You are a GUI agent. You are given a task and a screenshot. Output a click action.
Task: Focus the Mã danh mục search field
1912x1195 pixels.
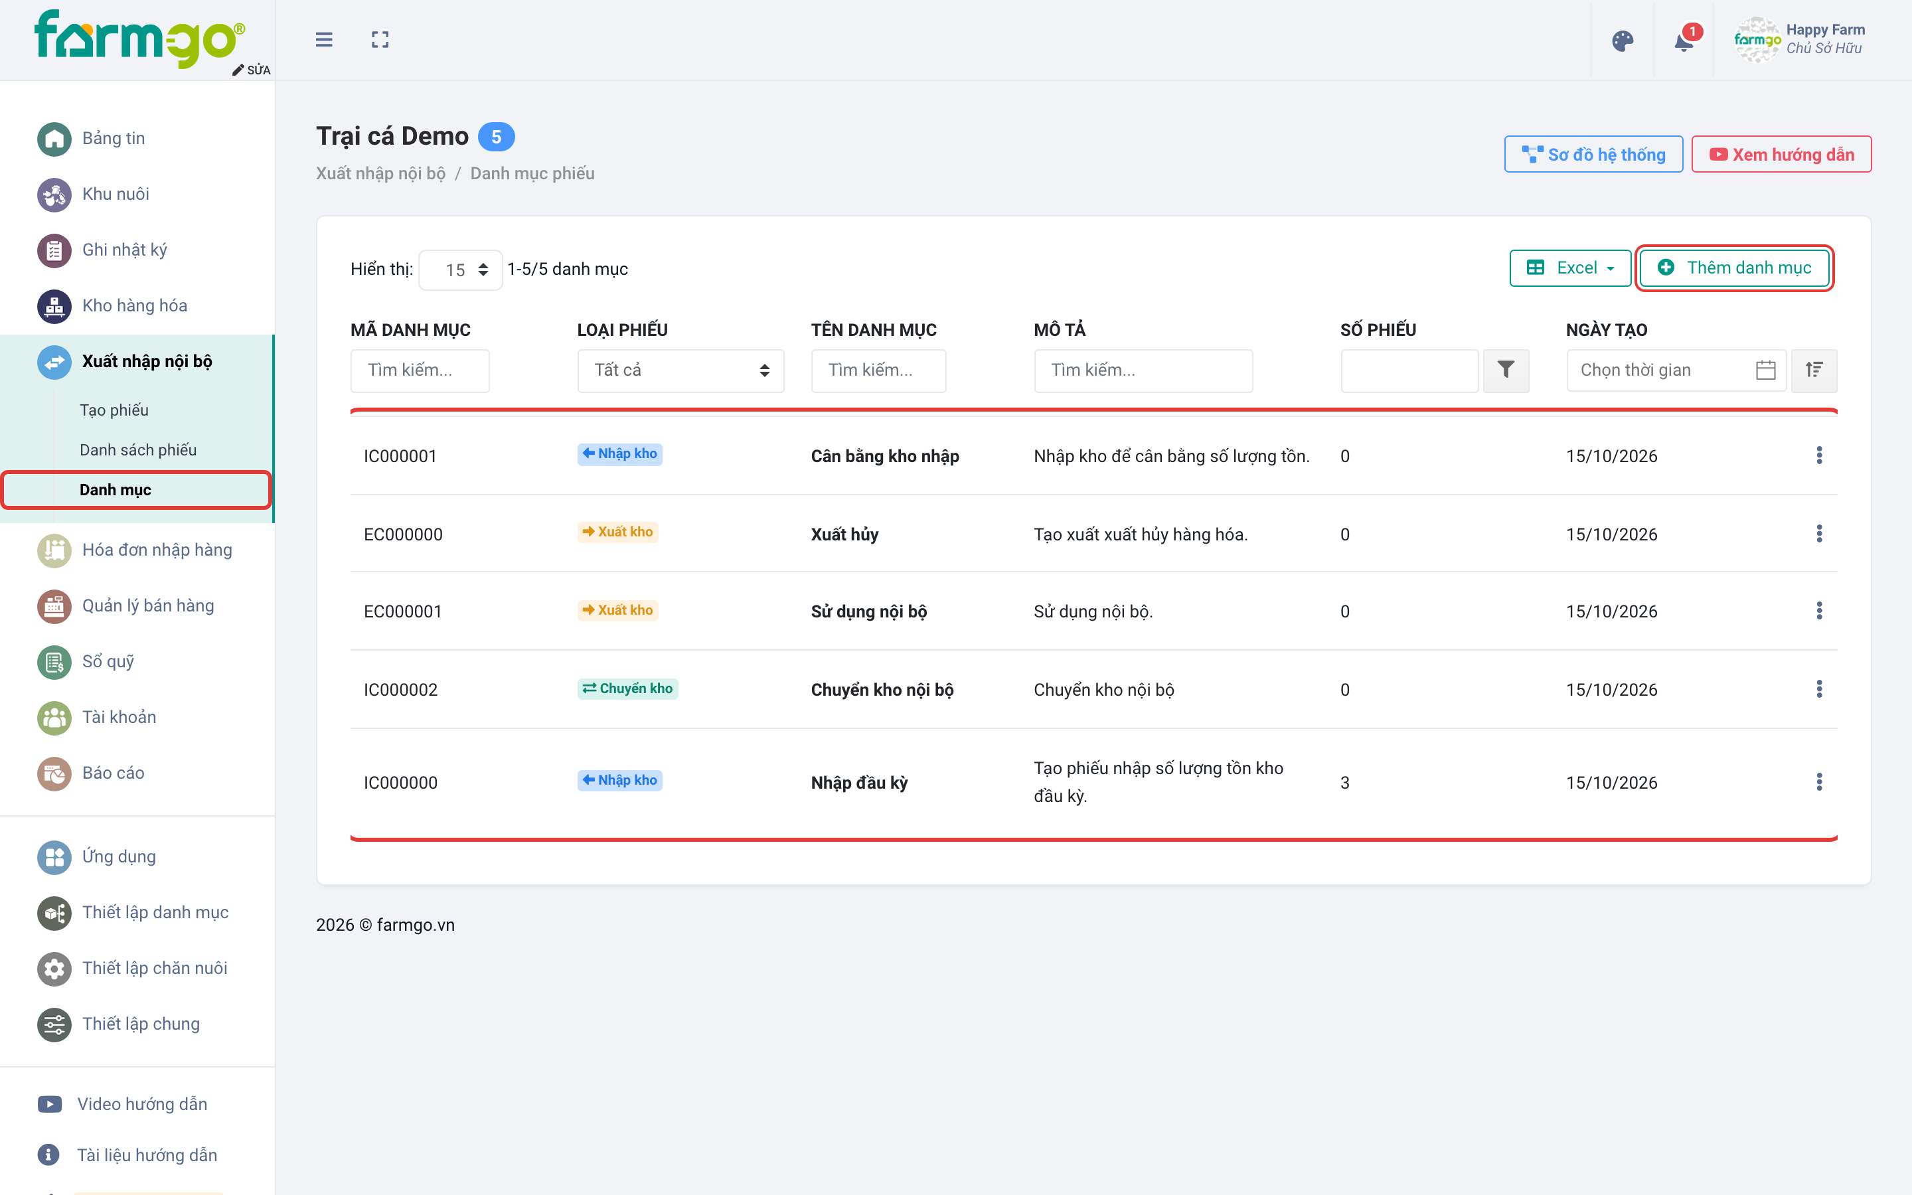pyautogui.click(x=420, y=370)
